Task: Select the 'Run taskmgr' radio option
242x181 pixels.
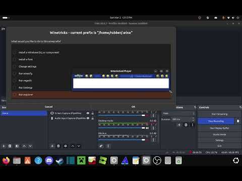Action: pyautogui.click(x=15, y=87)
